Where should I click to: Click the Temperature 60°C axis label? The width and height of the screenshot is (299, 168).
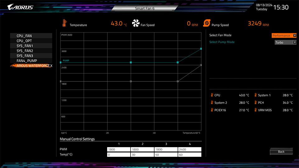192,133
